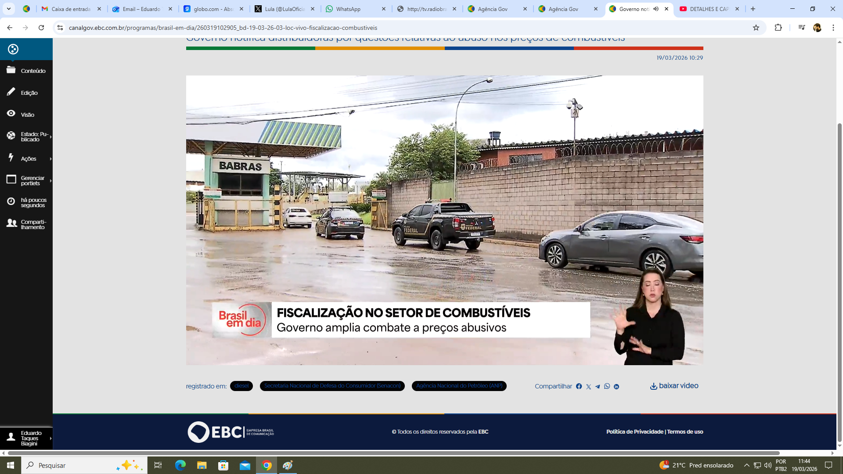This screenshot has width=843, height=474.
Task: Share on LinkedIn icon
Action: [x=616, y=387]
